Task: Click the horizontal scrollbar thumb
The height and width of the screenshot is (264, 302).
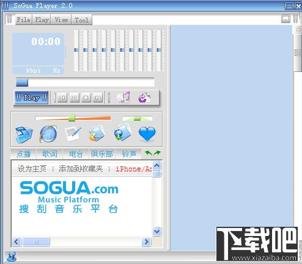Action: click(x=36, y=242)
